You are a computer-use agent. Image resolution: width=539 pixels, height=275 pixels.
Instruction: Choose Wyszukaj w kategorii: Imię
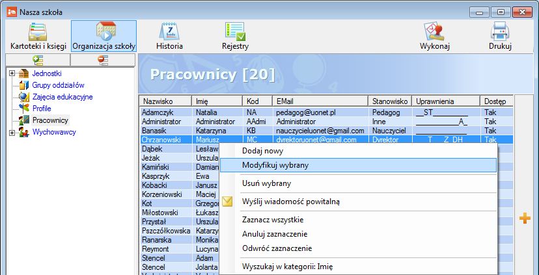[x=358, y=267]
